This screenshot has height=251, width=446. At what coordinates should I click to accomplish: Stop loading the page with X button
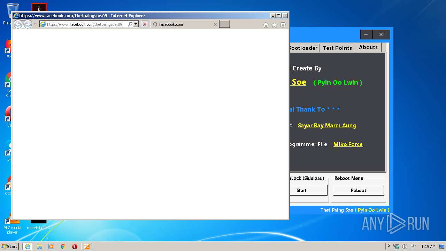click(145, 24)
